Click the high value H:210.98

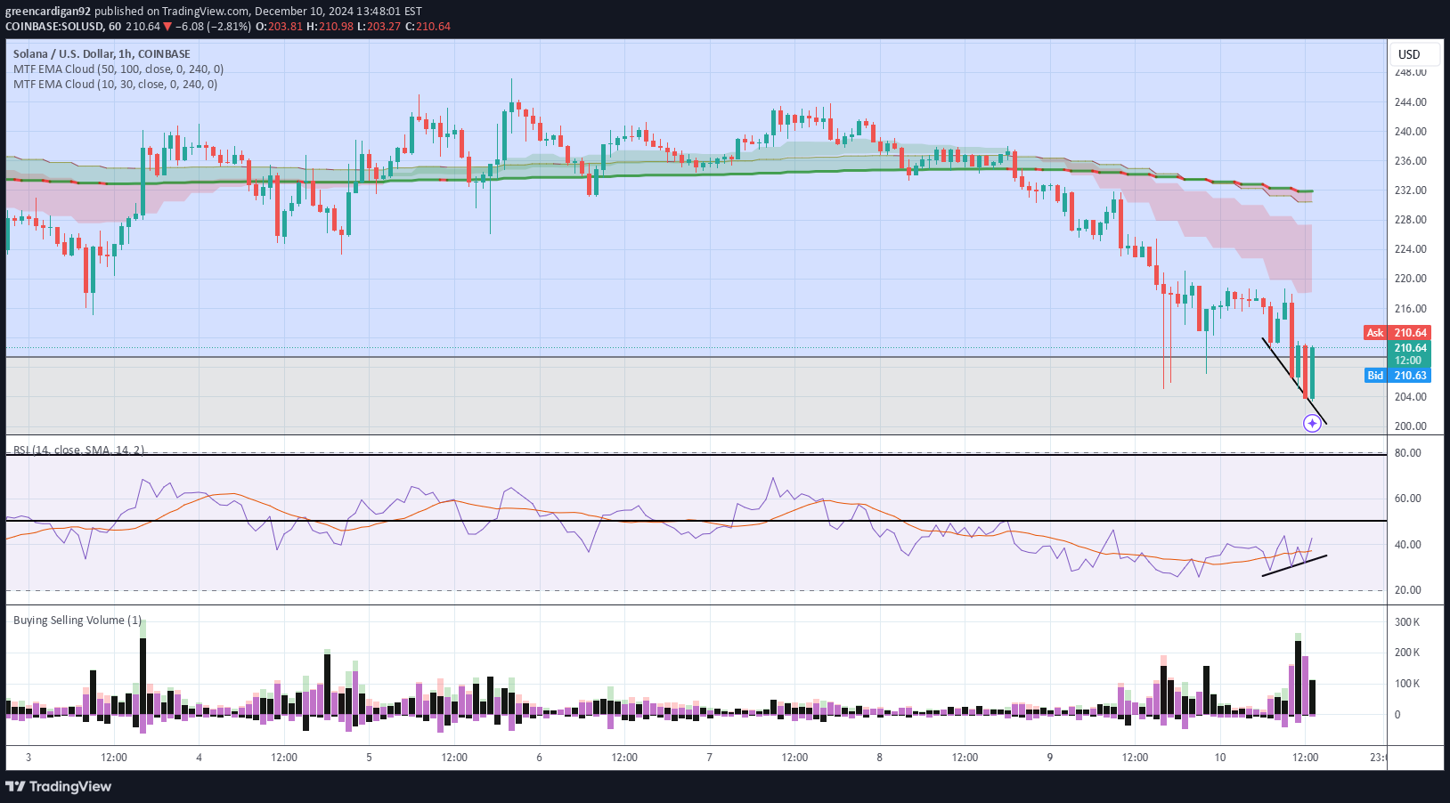[330, 27]
